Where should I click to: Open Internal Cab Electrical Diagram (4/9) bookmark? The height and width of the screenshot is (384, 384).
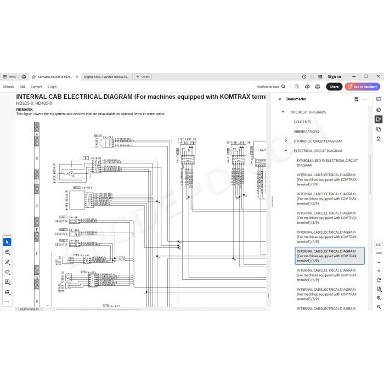(326, 237)
